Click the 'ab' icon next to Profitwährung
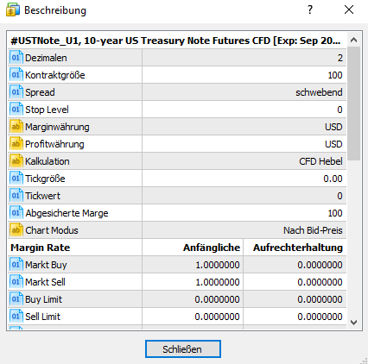 pyautogui.click(x=16, y=144)
